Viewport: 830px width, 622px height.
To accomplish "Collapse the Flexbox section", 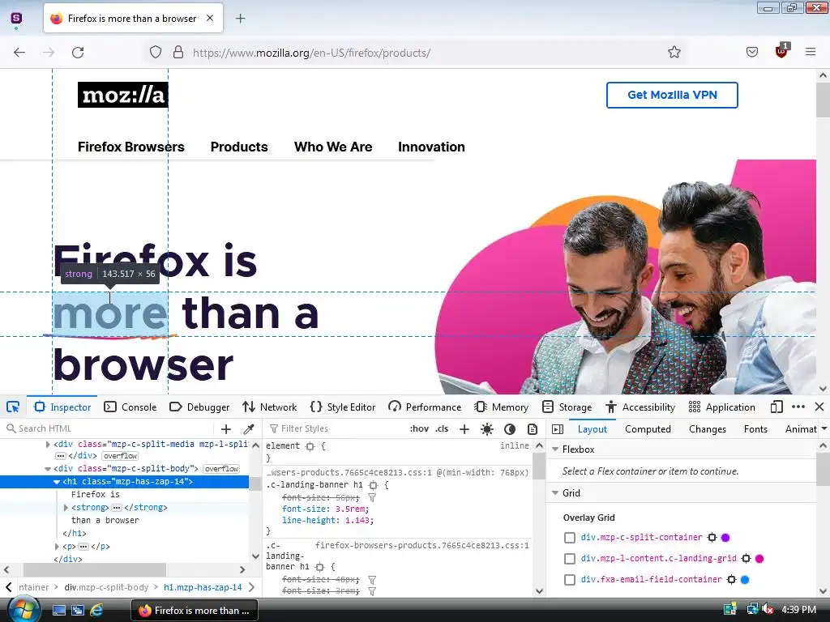I will 555,449.
